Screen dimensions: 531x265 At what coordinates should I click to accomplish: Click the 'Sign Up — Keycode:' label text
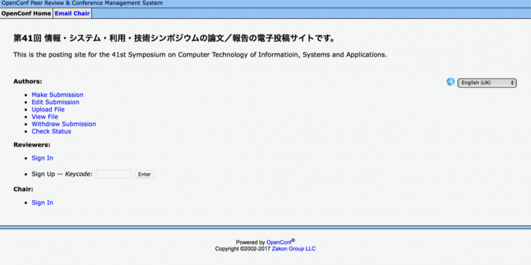(62, 174)
